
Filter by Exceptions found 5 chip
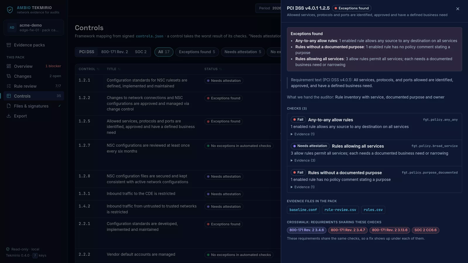click(x=197, y=52)
